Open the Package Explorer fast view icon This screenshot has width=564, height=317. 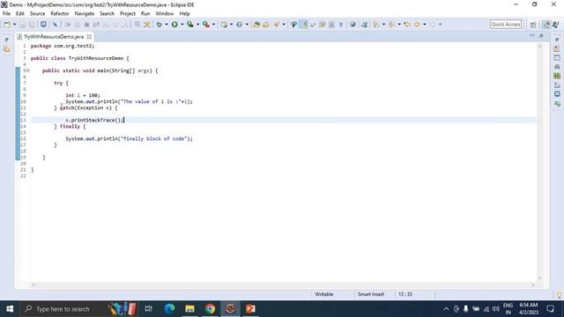tap(7, 49)
